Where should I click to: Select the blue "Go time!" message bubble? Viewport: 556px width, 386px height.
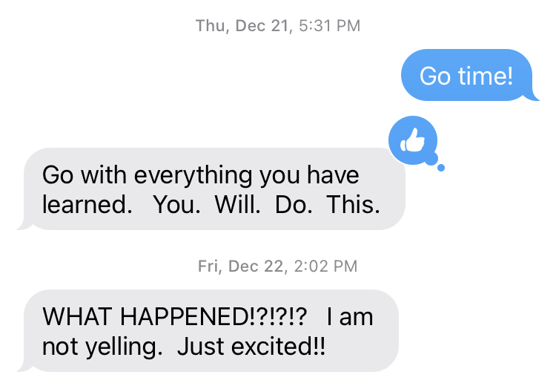click(x=466, y=75)
